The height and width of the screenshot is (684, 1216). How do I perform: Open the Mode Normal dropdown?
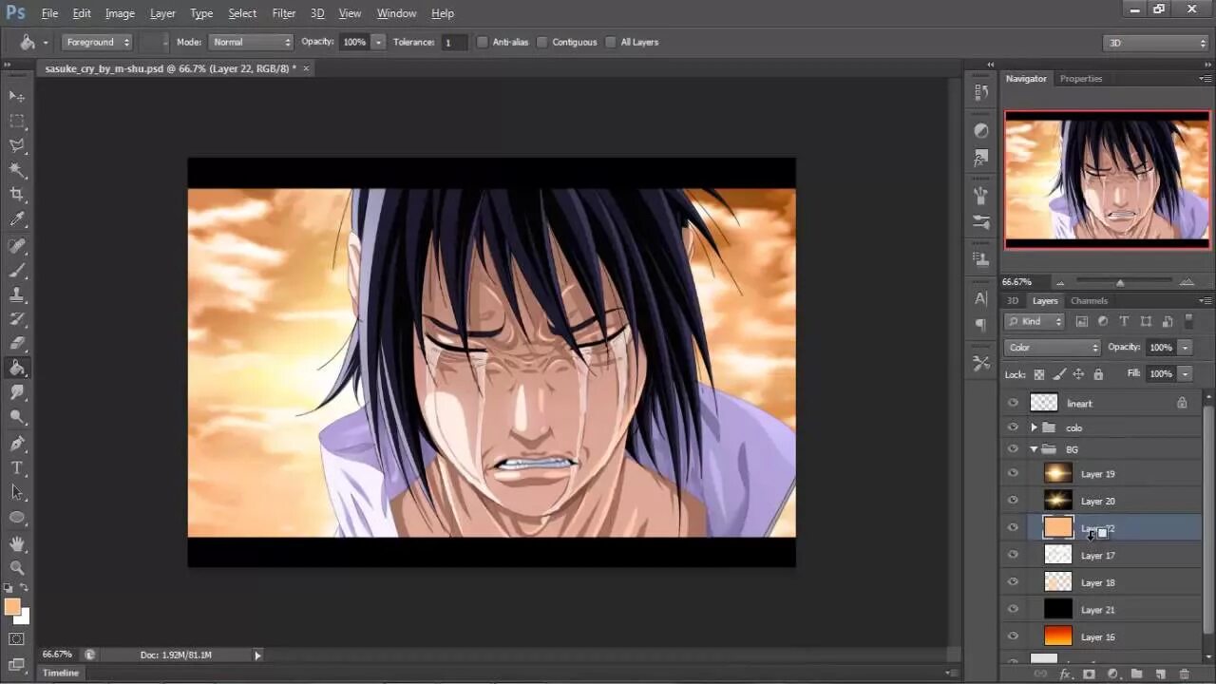[250, 42]
